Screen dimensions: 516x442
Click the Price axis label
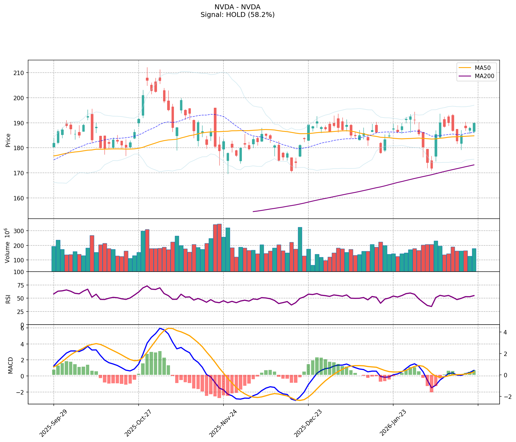tap(8, 140)
